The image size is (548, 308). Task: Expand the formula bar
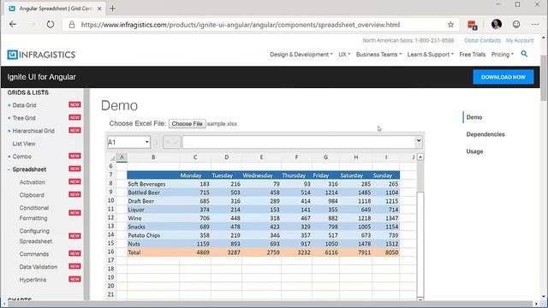419,140
